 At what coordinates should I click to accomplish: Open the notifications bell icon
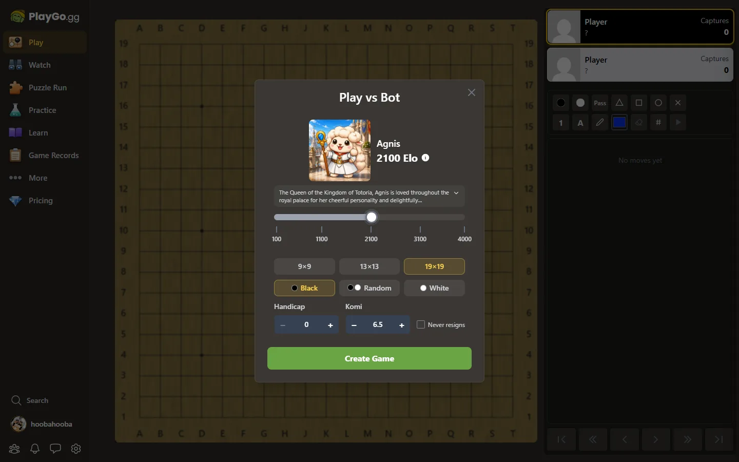click(x=35, y=449)
